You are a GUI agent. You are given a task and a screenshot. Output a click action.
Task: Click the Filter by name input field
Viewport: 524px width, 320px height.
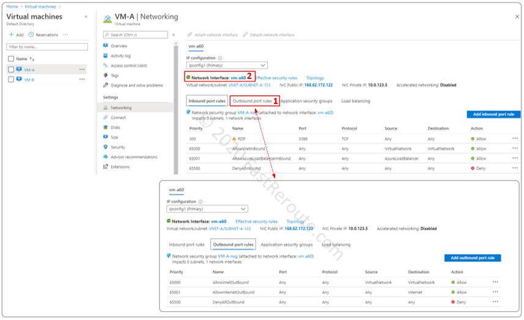tap(46, 47)
